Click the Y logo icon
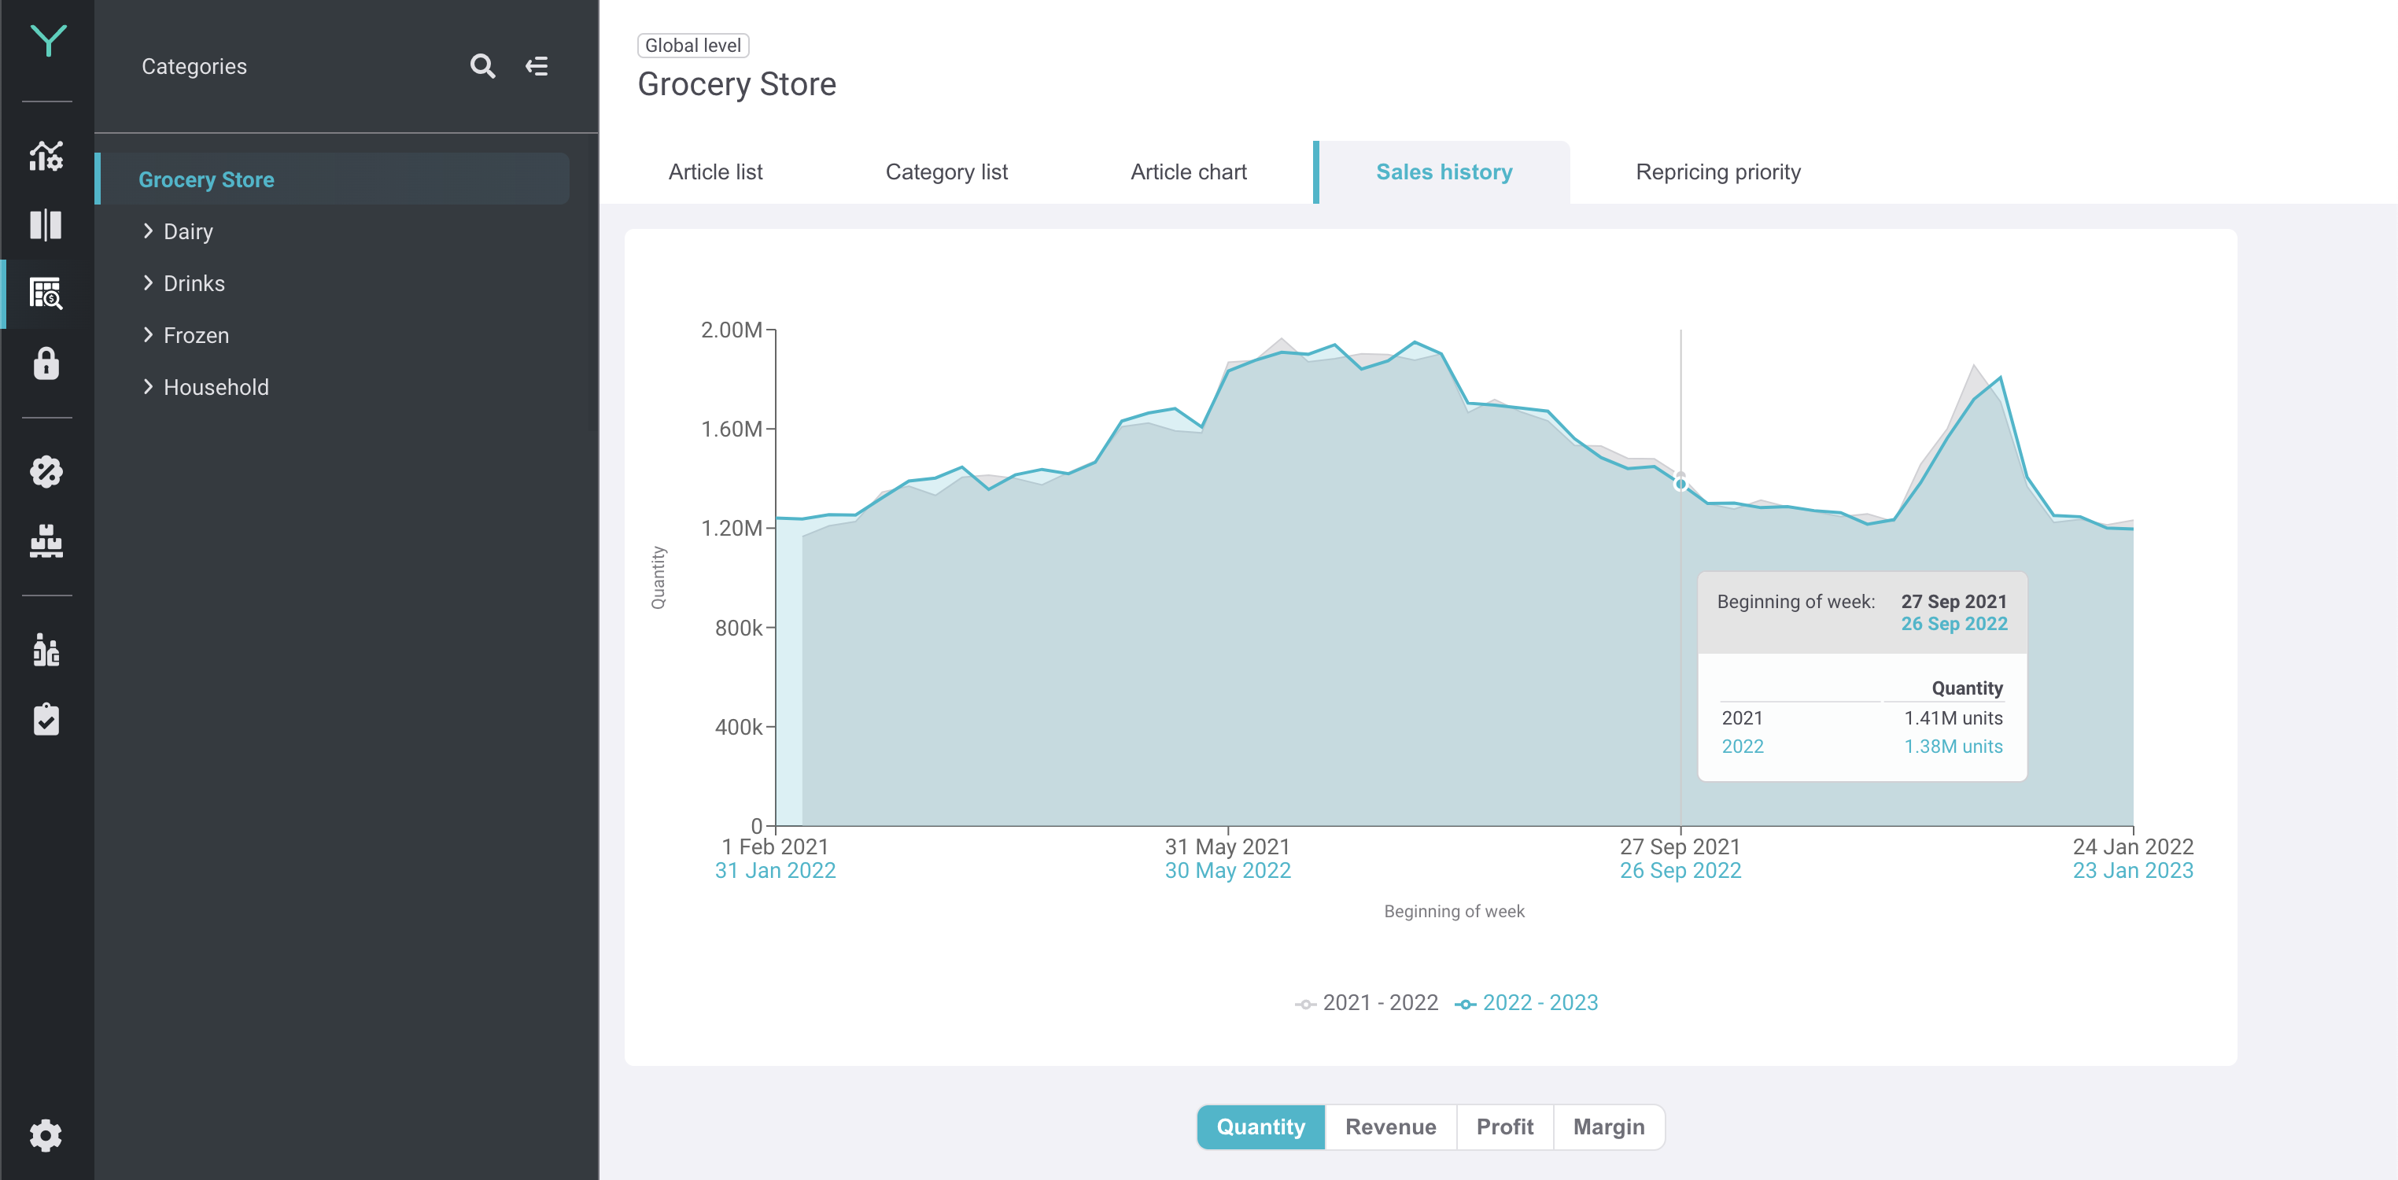Screen dimensions: 2398x1180 pos(47,41)
